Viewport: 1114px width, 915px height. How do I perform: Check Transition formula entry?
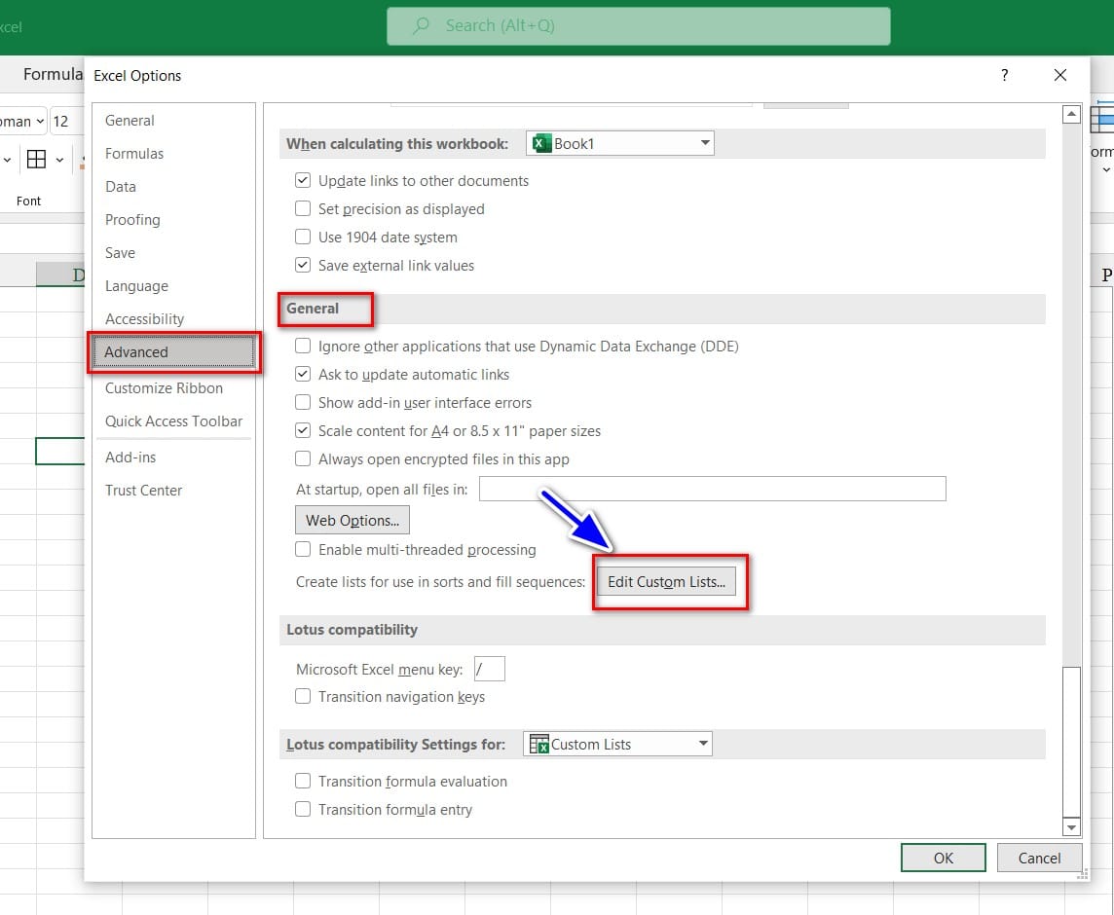(x=303, y=809)
